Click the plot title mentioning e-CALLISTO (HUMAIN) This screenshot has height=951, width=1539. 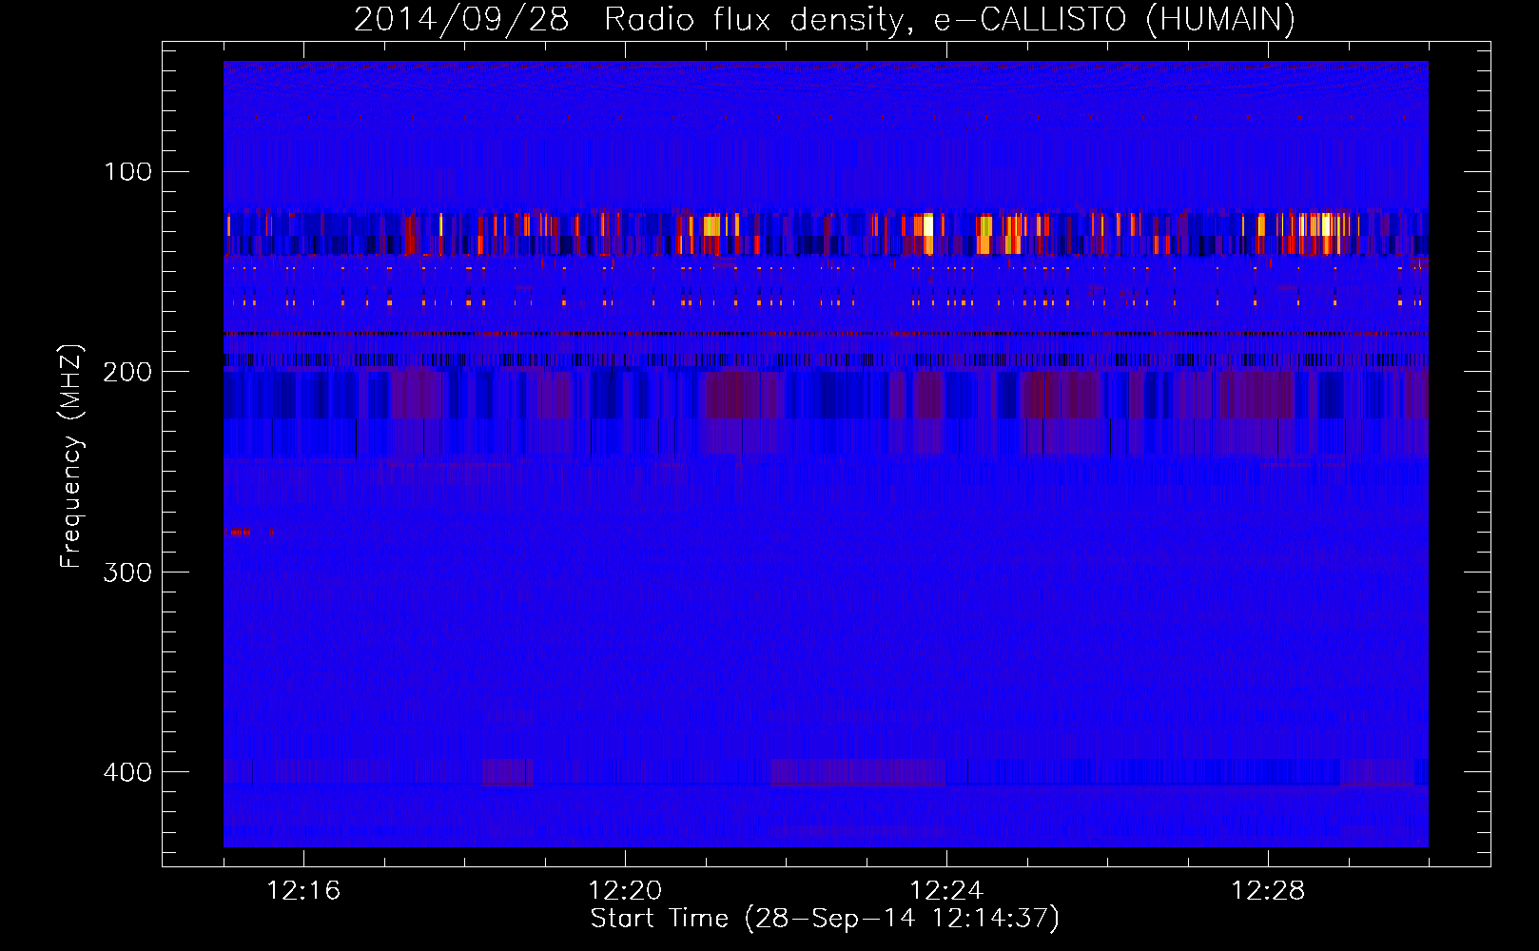[x=825, y=19]
